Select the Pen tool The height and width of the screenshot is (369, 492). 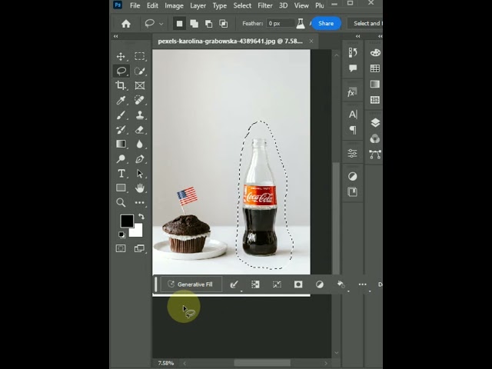pos(140,159)
